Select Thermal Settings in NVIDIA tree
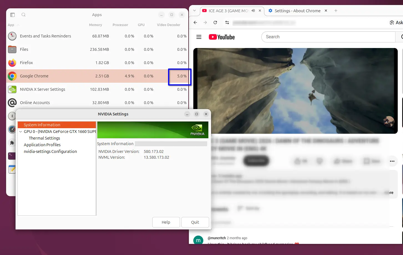This screenshot has height=255, width=403. (44, 138)
